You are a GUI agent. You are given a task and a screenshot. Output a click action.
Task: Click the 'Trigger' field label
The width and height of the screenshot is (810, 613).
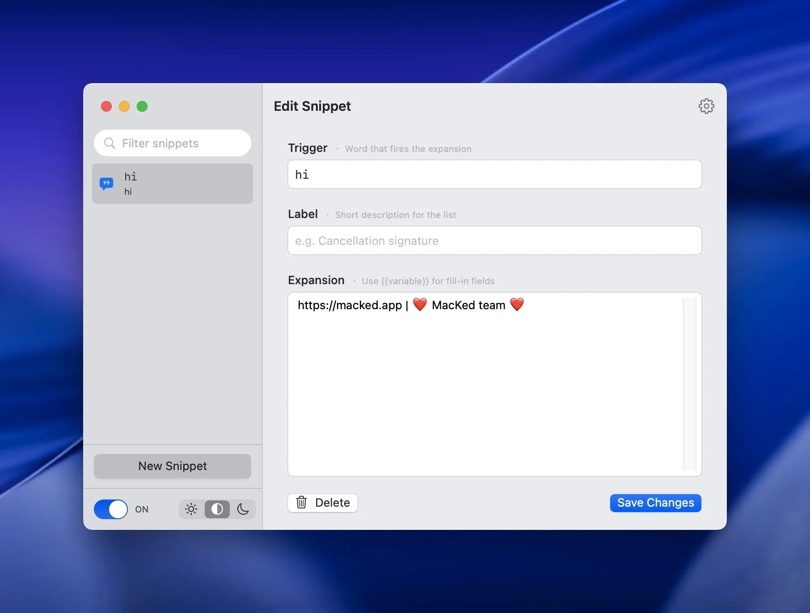308,148
